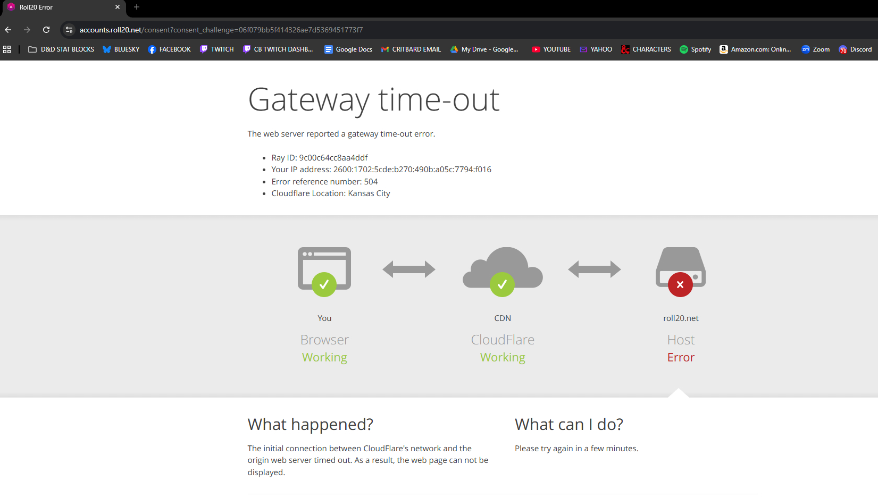Open the apps grid in bookmarks bar

coord(7,49)
